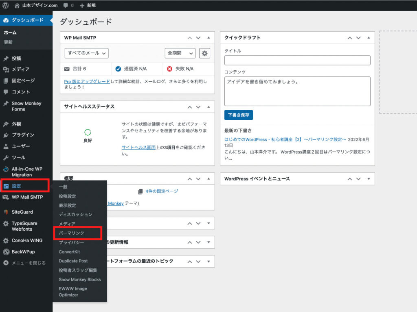Image resolution: width=417 pixels, height=312 pixels.
Task: Click the 投稿 pushpin icon
Action: [x=6, y=58]
